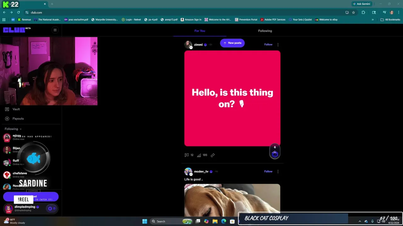Open mcdev_tv's dog photo

pyautogui.click(x=232, y=200)
